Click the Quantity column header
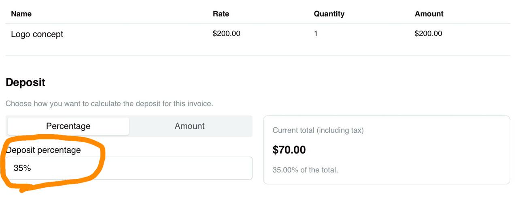Image resolution: width=518 pixels, height=197 pixels. coord(329,14)
